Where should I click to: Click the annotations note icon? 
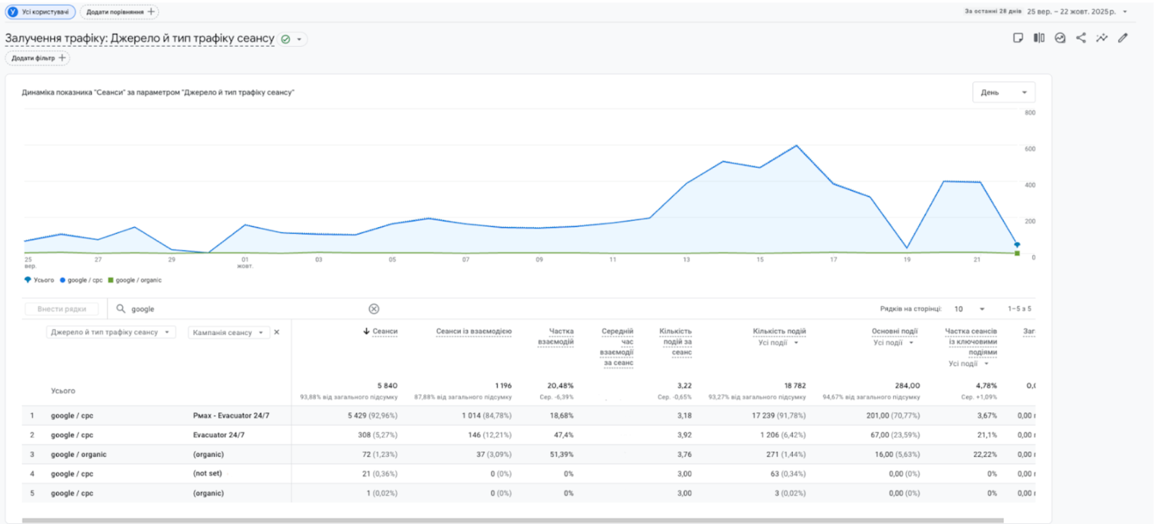click(x=1018, y=38)
